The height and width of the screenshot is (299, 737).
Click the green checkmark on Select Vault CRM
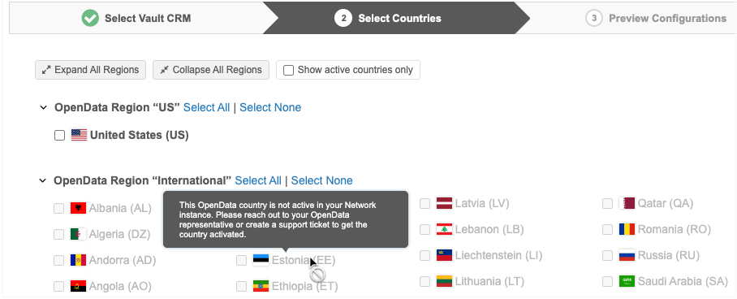point(90,19)
